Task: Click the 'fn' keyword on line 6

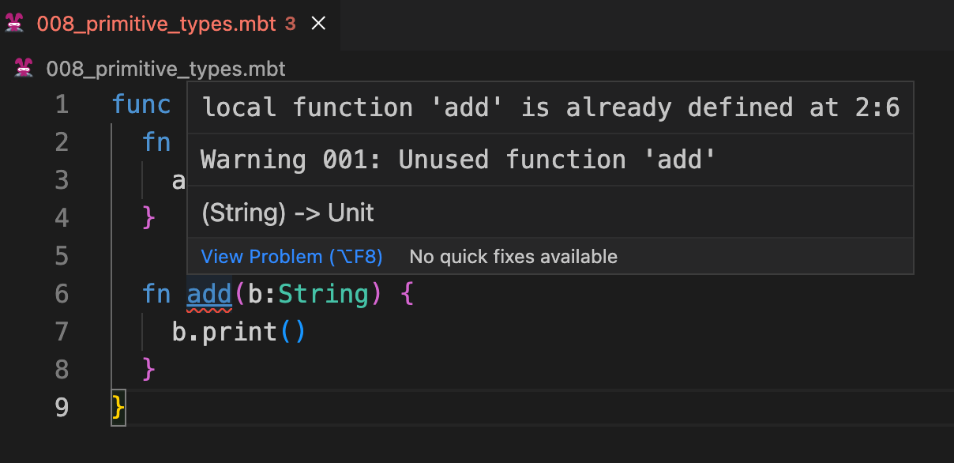Action: pos(156,295)
